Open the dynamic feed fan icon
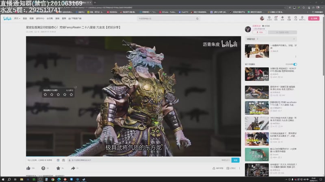This screenshot has width=325, height=182. (x=282, y=17)
